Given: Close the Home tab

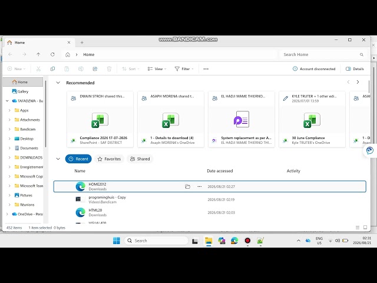Looking at the screenshot, I should tap(69, 42).
